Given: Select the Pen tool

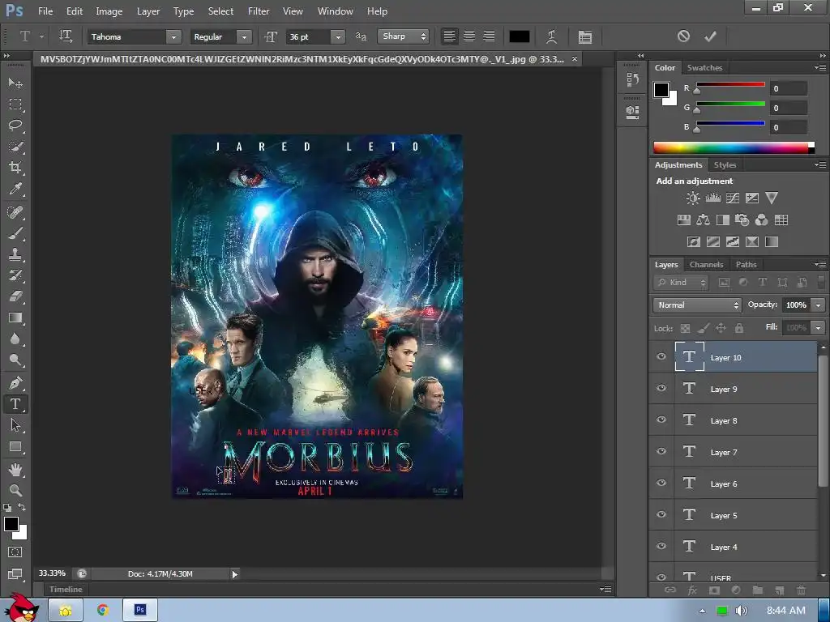Looking at the screenshot, I should pos(15,382).
